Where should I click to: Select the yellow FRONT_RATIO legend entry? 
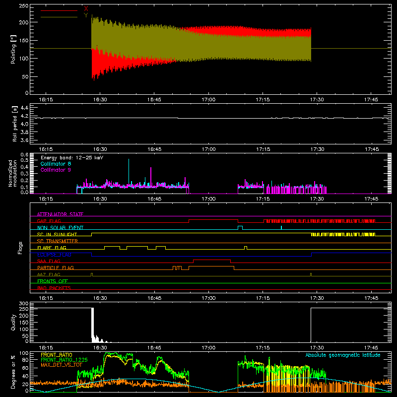coord(57,355)
